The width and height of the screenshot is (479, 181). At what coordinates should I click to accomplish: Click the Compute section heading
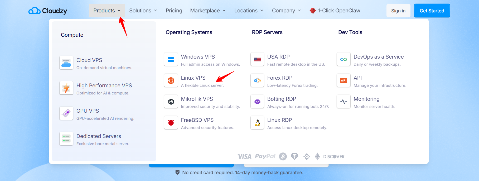72,35
